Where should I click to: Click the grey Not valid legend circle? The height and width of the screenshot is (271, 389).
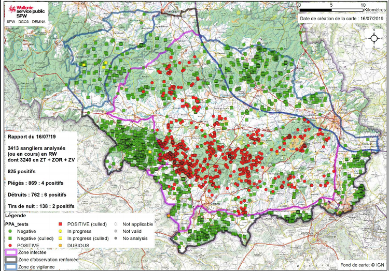pos(117,232)
